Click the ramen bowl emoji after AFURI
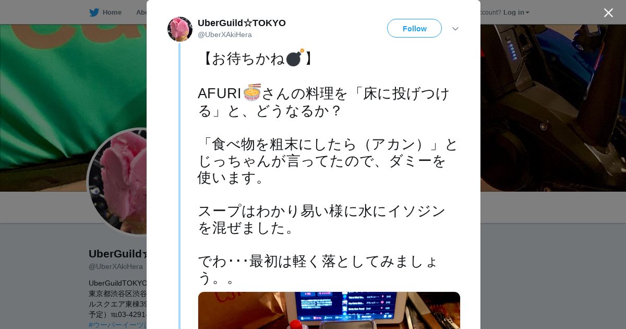The image size is (626, 329). point(252,92)
